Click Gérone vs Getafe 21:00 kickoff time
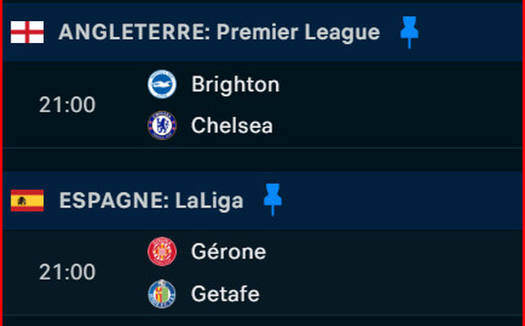The height and width of the screenshot is (326, 525). (x=67, y=272)
